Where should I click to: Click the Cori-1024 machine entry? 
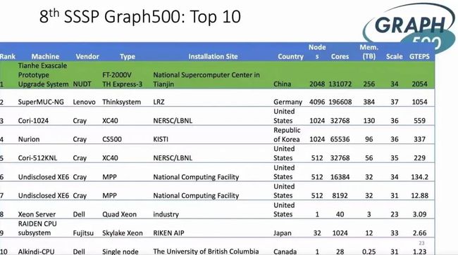click(33, 121)
